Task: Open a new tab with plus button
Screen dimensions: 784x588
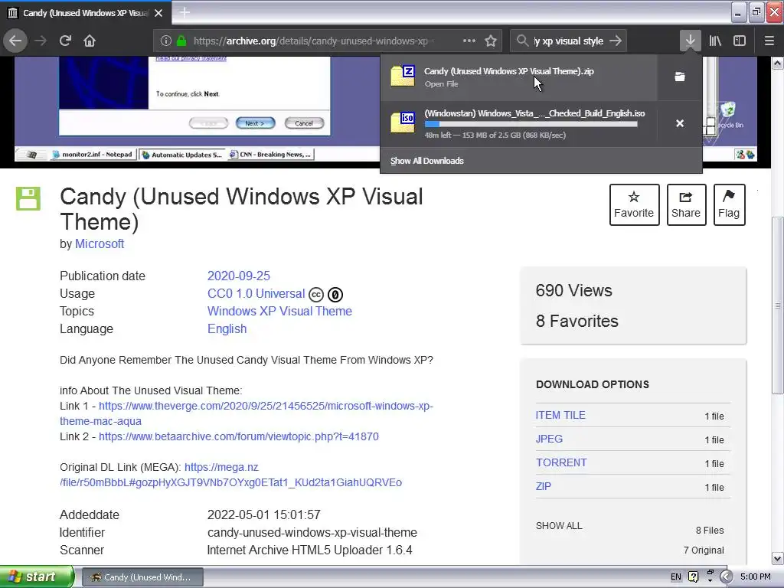Action: click(185, 12)
